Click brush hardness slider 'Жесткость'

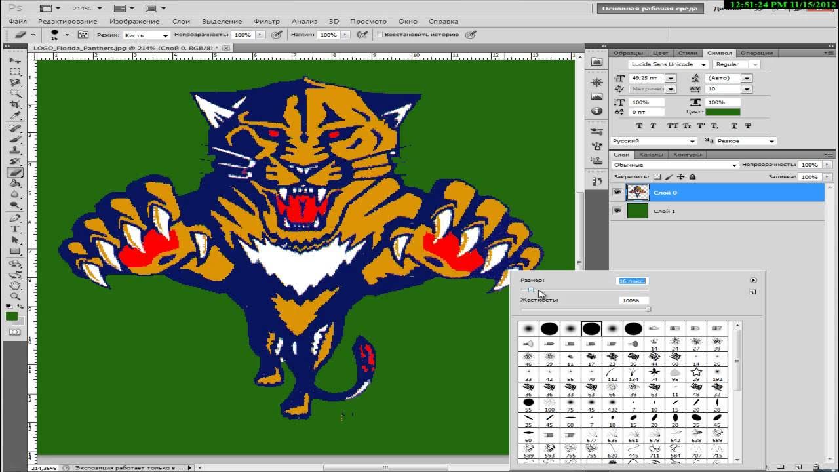585,309
